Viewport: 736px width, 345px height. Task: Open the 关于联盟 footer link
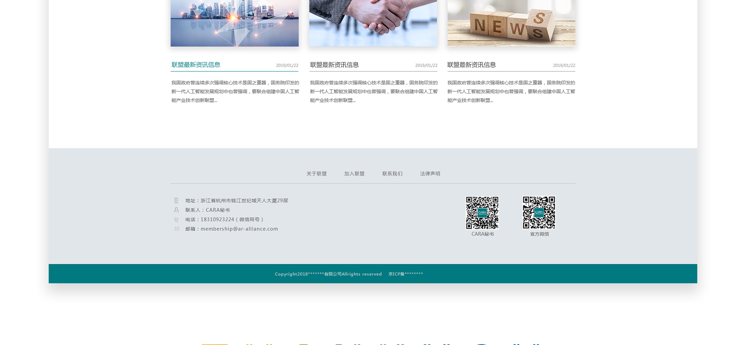(x=316, y=174)
